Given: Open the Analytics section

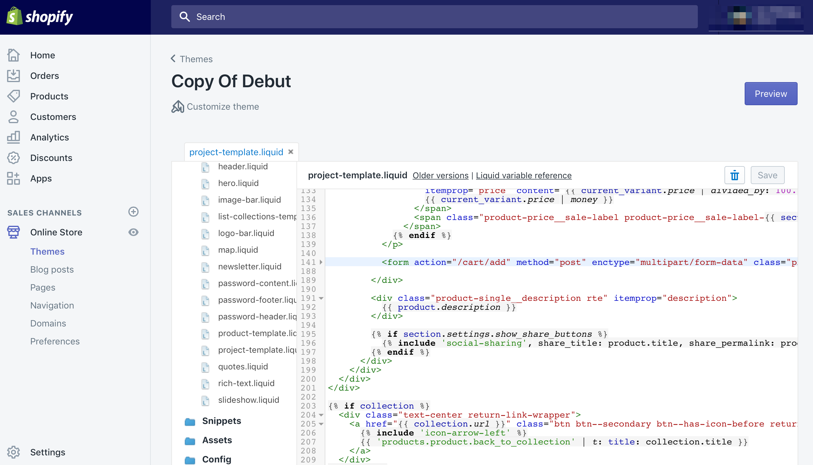Looking at the screenshot, I should pyautogui.click(x=50, y=137).
